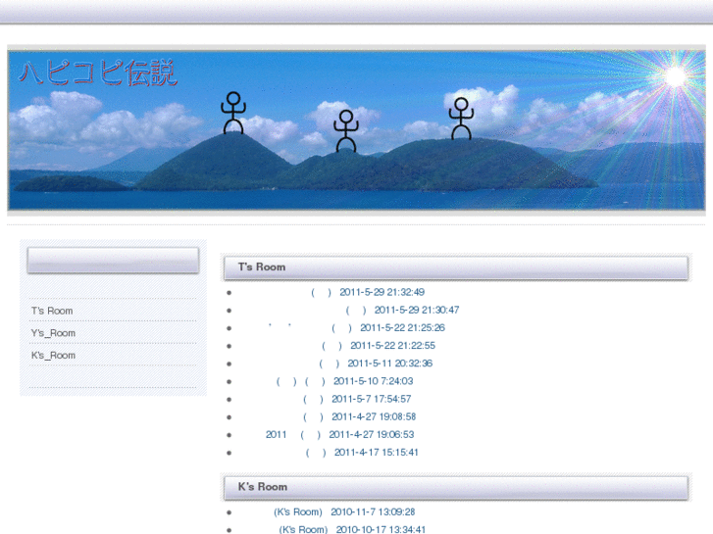Click the stick figure on the middle hill
Viewport: 713px width, 534px height.
tap(346, 131)
